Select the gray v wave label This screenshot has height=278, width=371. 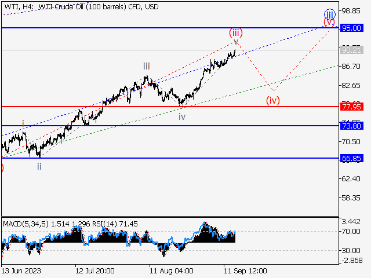coord(236,42)
